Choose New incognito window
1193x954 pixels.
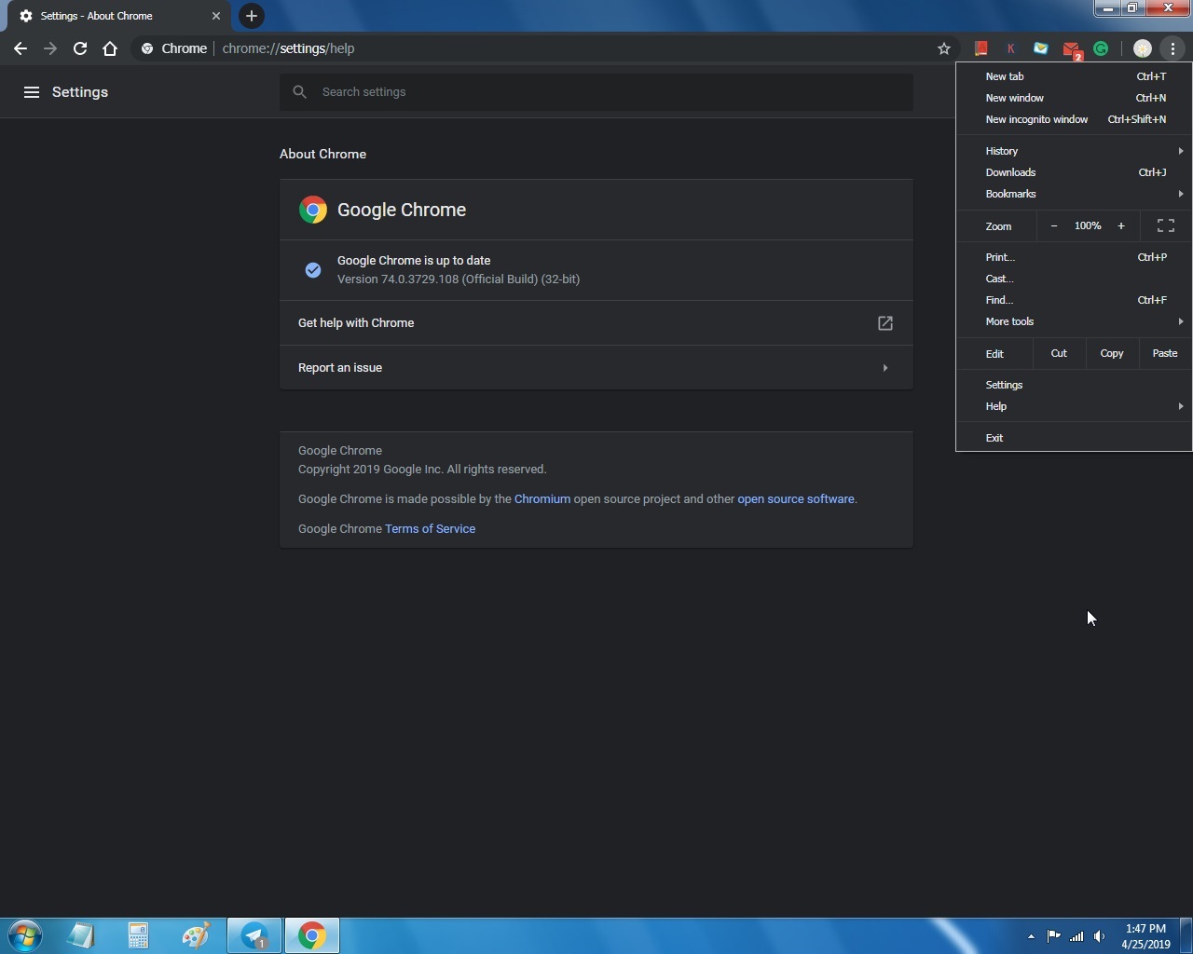pyautogui.click(x=1074, y=119)
